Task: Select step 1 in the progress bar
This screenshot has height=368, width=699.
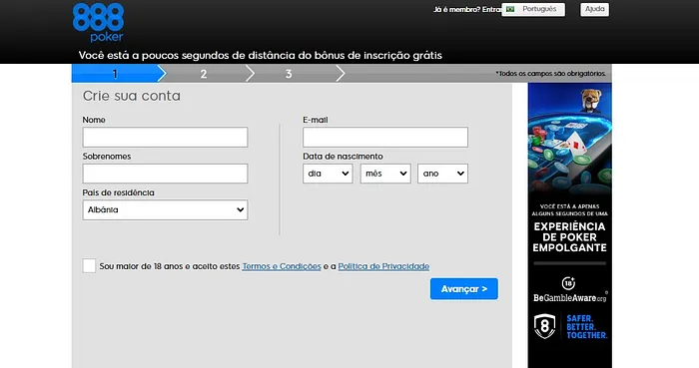Action: (x=115, y=74)
